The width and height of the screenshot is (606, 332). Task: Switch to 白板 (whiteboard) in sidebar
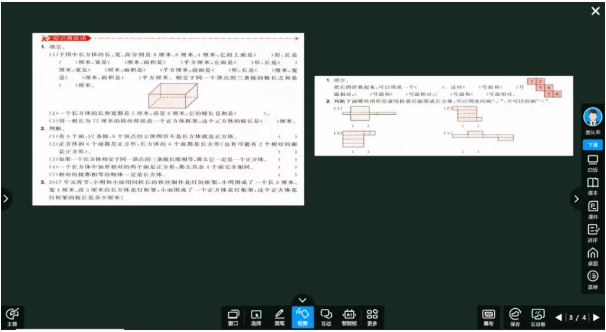[592, 163]
